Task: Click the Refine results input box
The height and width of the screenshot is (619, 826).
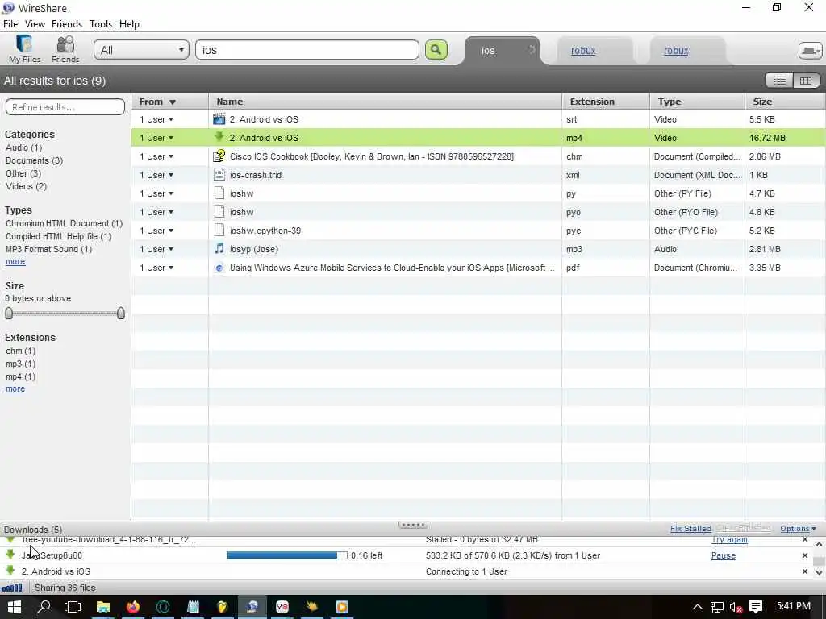Action: pyautogui.click(x=65, y=107)
